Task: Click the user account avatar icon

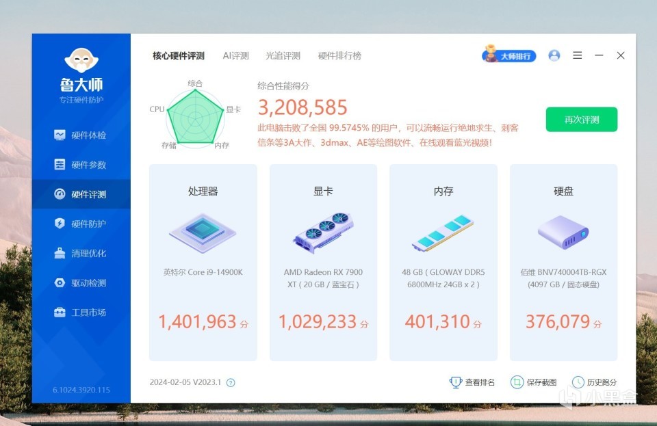Action: 554,55
